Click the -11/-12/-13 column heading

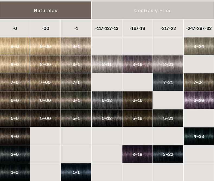pos(107,28)
